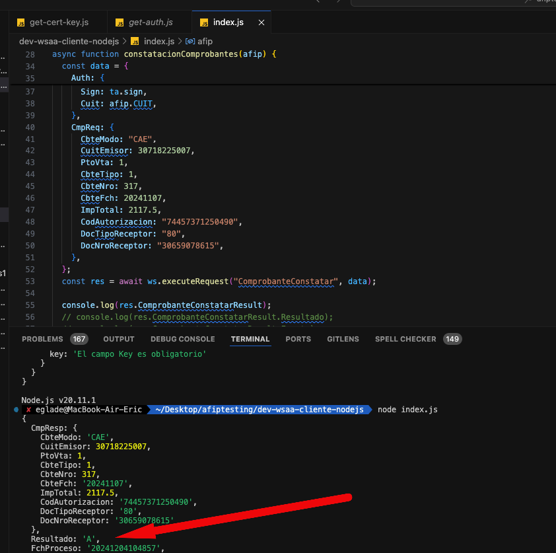Viewport: 556px width, 553px height.
Task: Switch to the get-cert-key.js tab
Action: (x=59, y=22)
